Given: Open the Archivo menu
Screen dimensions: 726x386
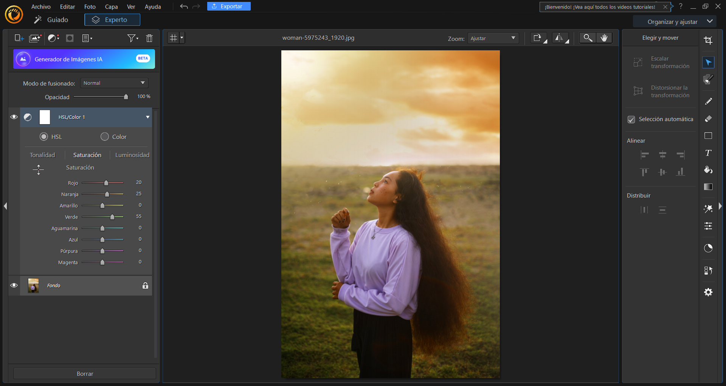Looking at the screenshot, I should tap(40, 6).
